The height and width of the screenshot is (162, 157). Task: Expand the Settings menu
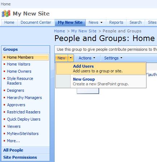pyautogui.click(x=113, y=58)
